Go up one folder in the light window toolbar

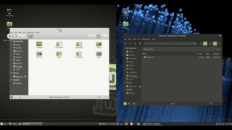(x=20, y=36)
